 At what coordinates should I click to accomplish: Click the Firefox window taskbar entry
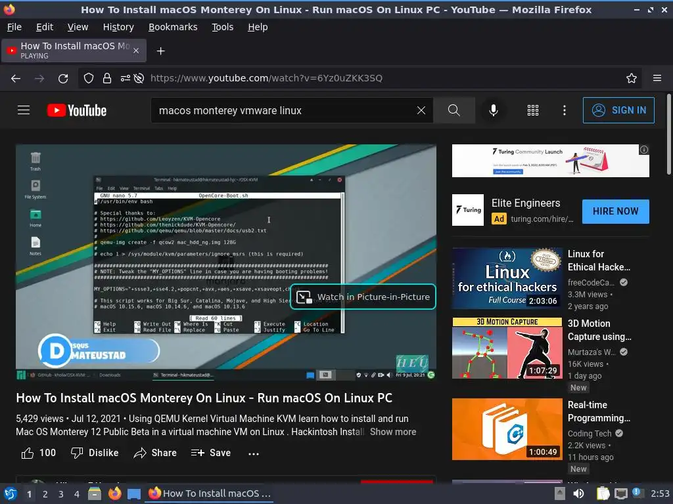pyautogui.click(x=210, y=493)
